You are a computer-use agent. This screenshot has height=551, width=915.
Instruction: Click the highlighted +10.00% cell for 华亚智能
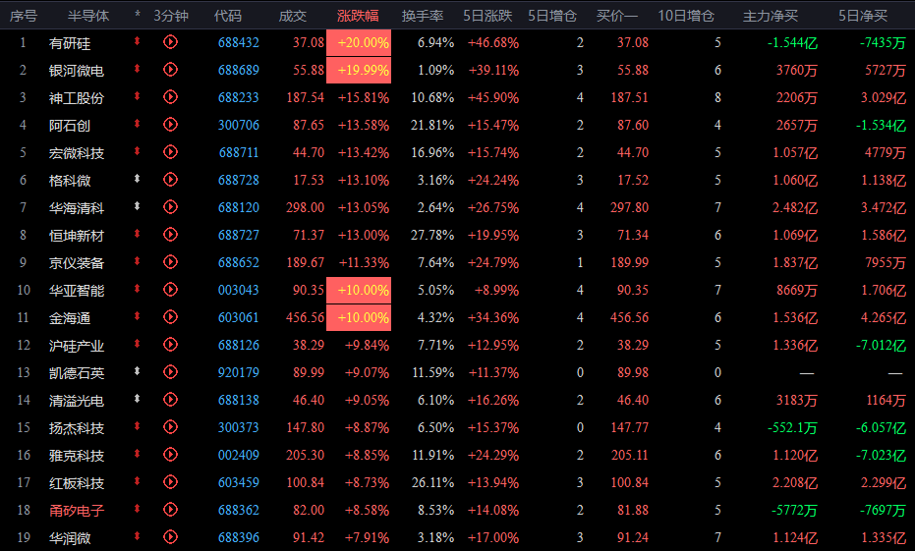359,290
